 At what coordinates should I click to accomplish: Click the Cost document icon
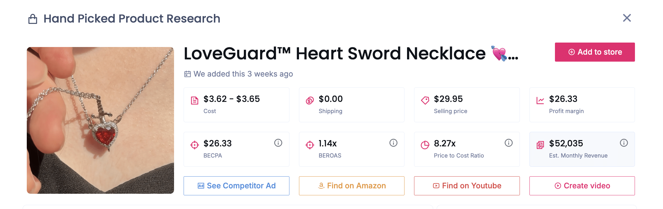tap(194, 101)
